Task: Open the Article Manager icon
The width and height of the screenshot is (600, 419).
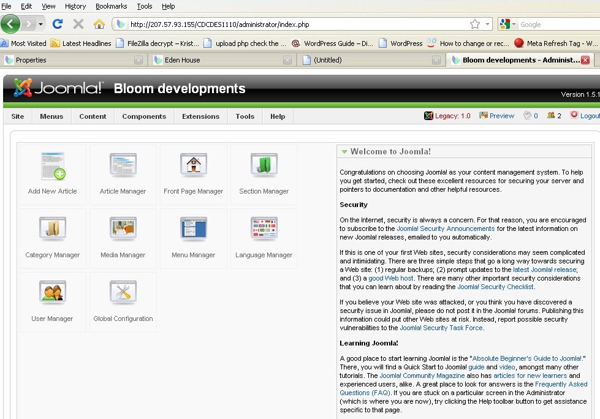Action: 123,165
